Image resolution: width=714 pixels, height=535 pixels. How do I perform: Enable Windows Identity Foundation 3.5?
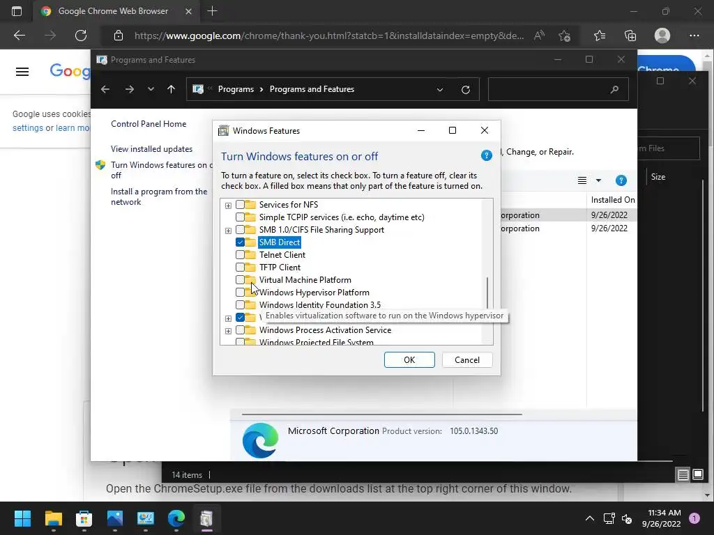point(240,305)
